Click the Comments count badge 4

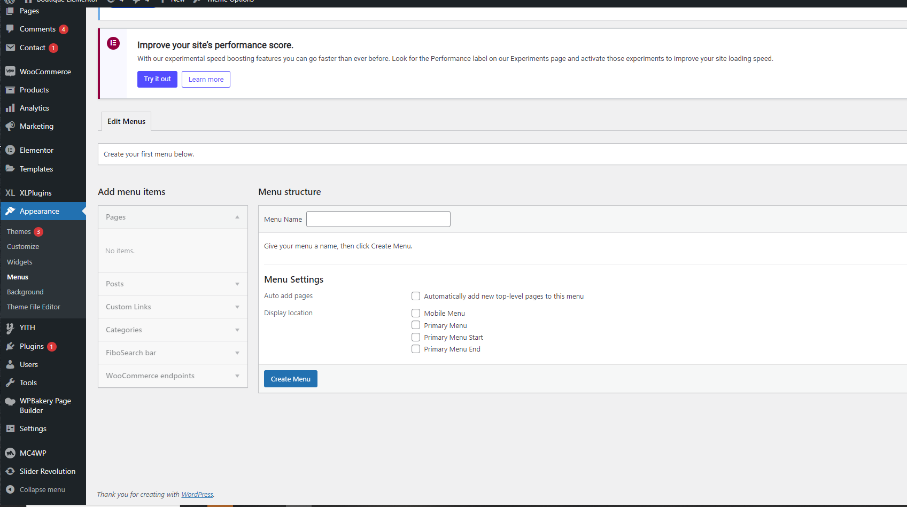tap(64, 29)
